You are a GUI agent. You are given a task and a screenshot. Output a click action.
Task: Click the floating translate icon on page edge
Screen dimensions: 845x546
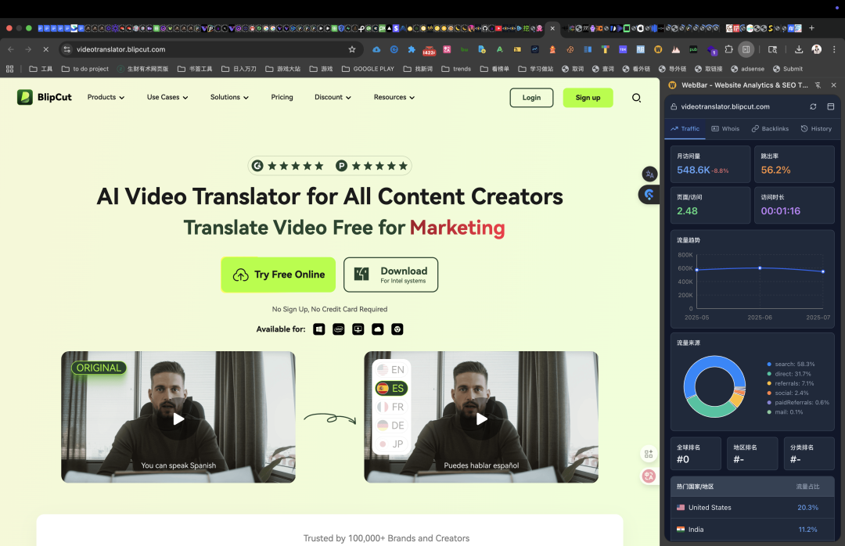pos(649,174)
